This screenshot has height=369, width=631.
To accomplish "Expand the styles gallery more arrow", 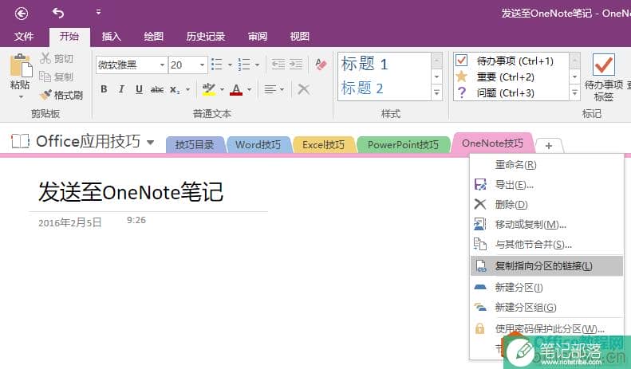I will point(436,93).
